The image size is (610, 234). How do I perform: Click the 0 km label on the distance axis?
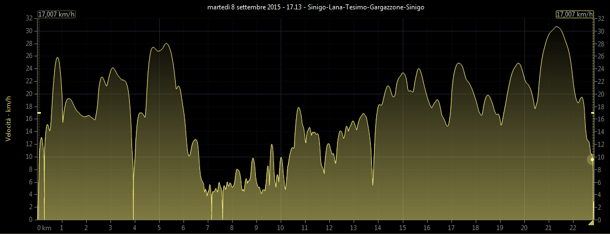pyautogui.click(x=44, y=227)
